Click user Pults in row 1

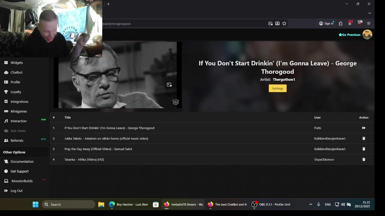[x=318, y=128]
